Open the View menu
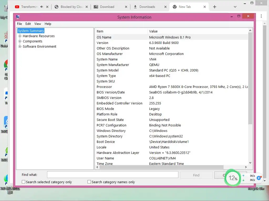The image size is (269, 201). [x=38, y=24]
